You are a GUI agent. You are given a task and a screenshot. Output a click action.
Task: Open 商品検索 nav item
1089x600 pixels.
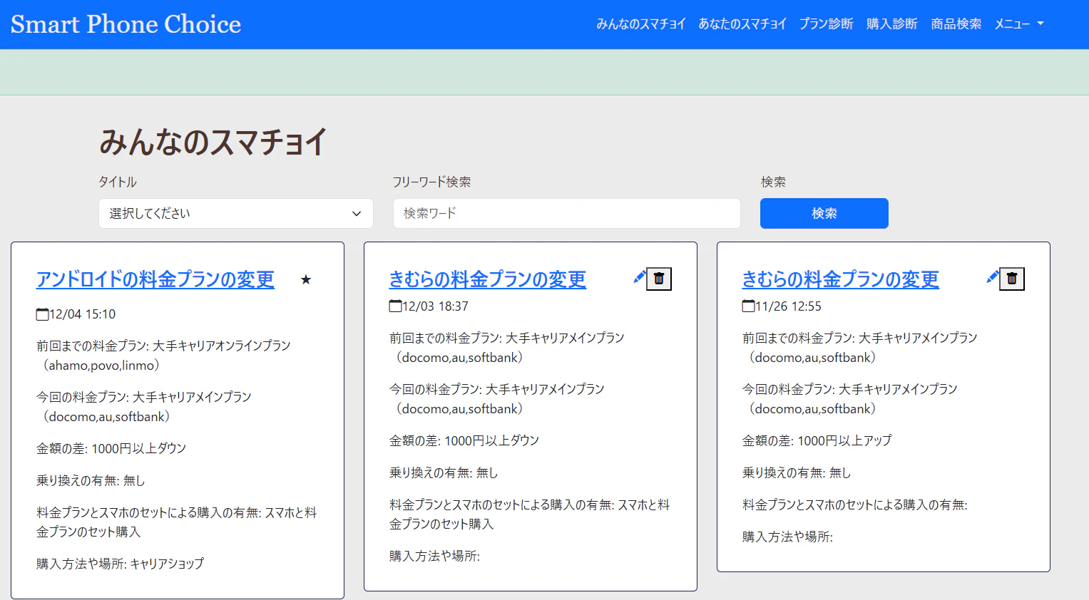956,24
